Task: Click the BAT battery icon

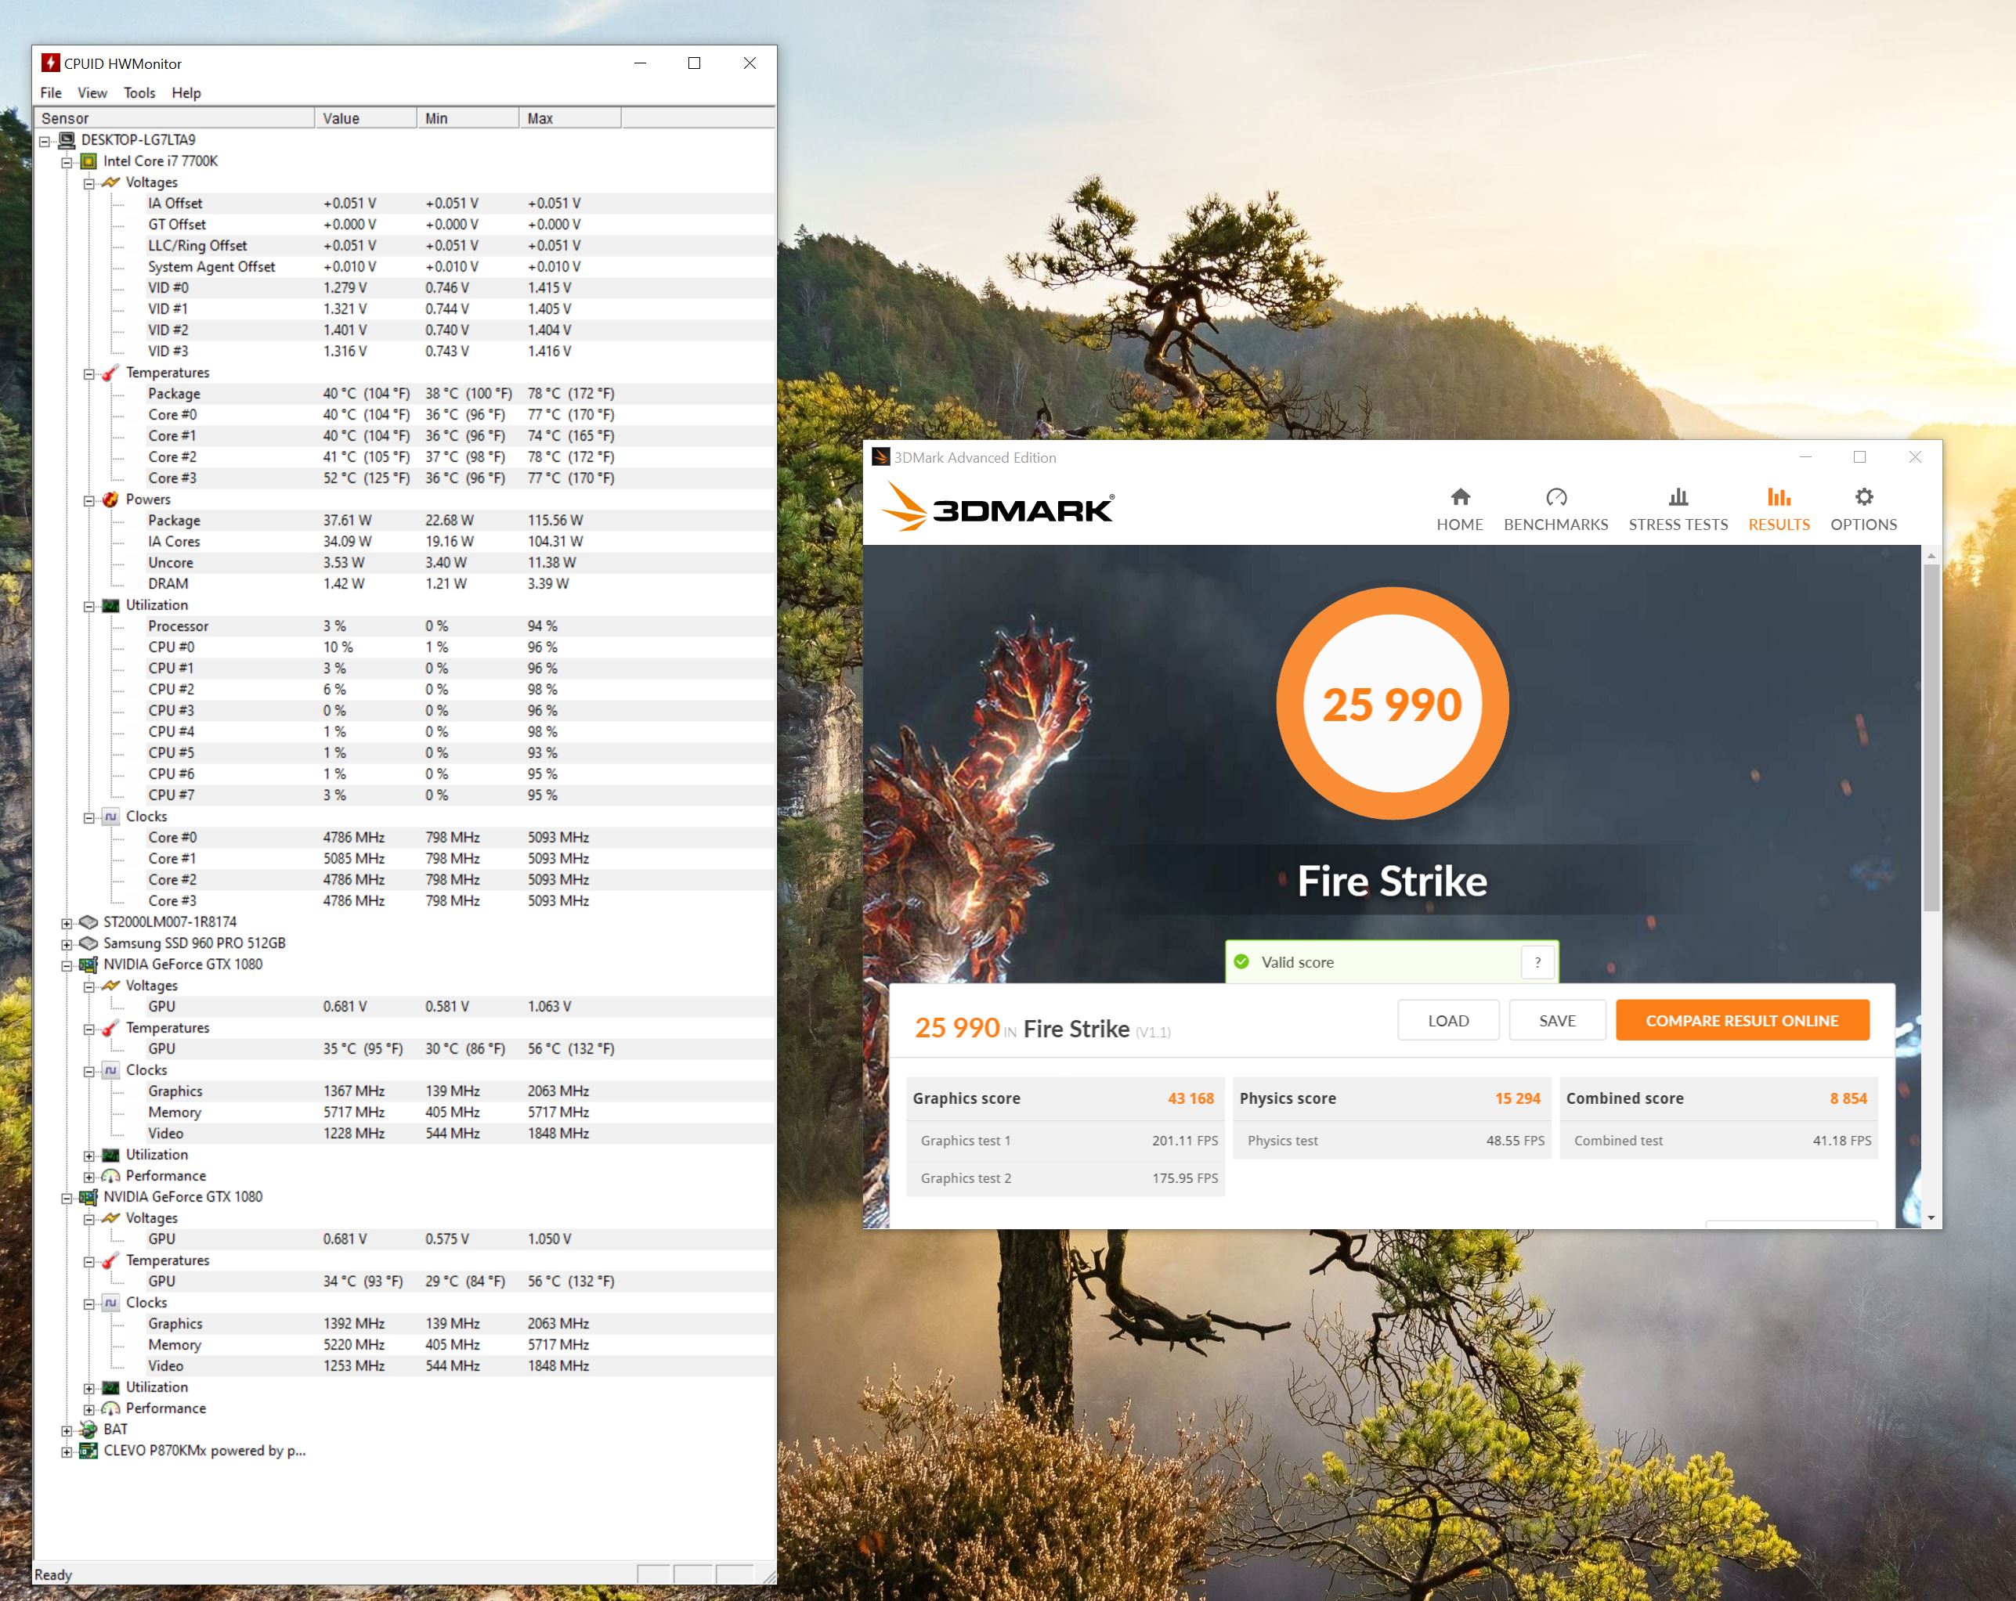Action: coord(89,1429)
